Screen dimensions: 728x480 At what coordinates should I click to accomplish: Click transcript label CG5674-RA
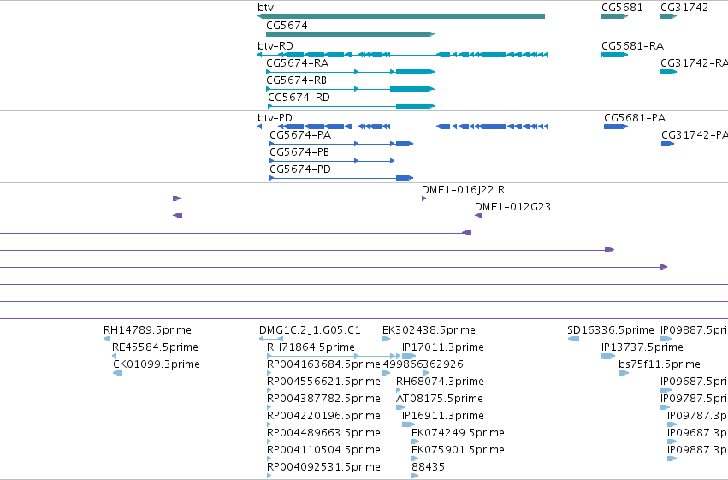click(x=297, y=62)
